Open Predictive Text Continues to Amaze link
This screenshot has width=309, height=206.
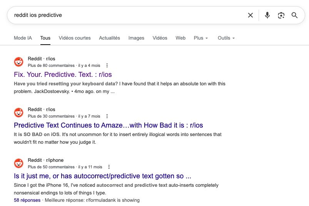click(x=109, y=125)
